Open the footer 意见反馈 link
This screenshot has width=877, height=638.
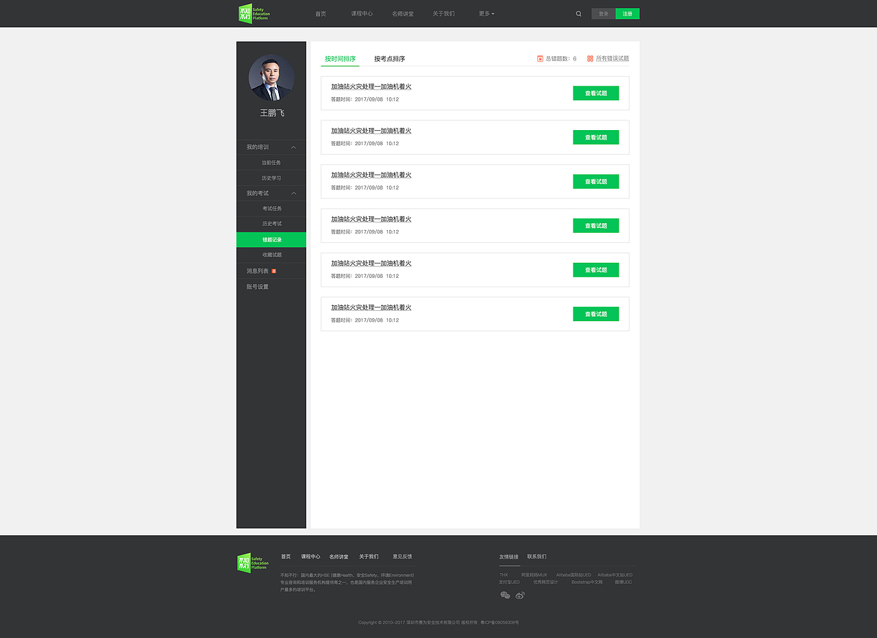(402, 557)
